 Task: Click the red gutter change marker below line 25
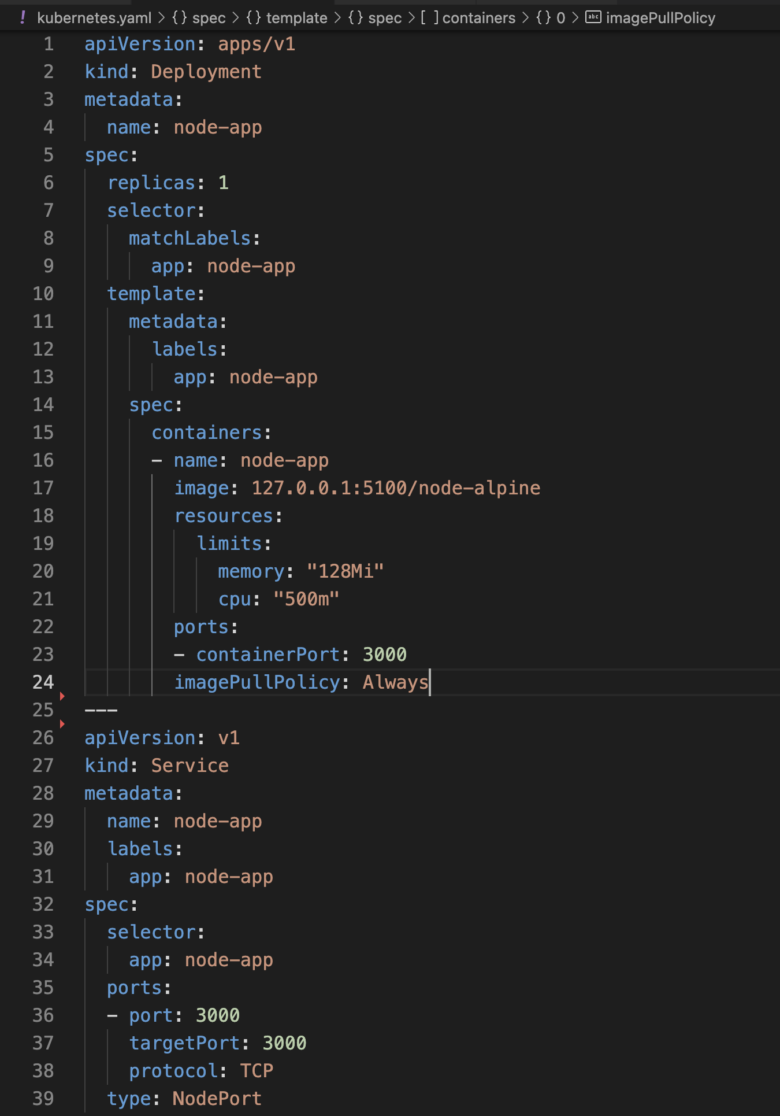pos(62,724)
